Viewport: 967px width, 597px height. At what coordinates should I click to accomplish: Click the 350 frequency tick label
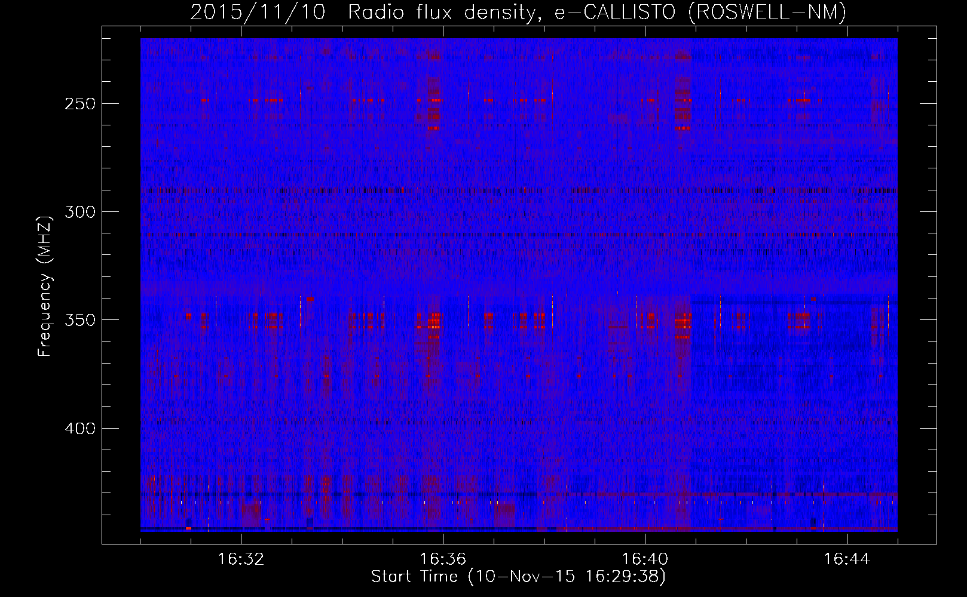pyautogui.click(x=79, y=320)
